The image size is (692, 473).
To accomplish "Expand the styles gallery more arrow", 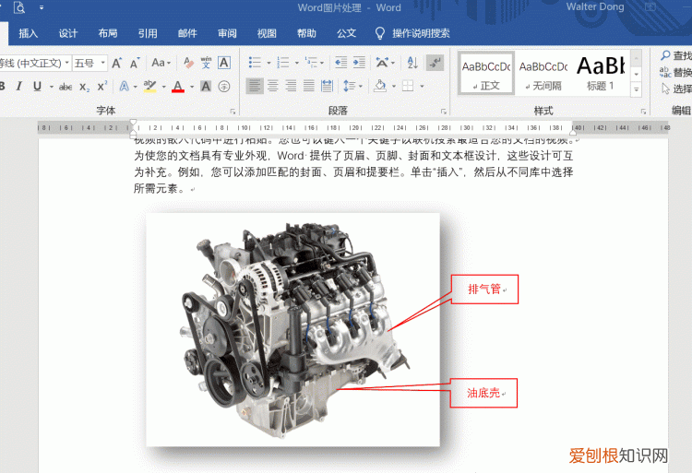I will tap(637, 90).
